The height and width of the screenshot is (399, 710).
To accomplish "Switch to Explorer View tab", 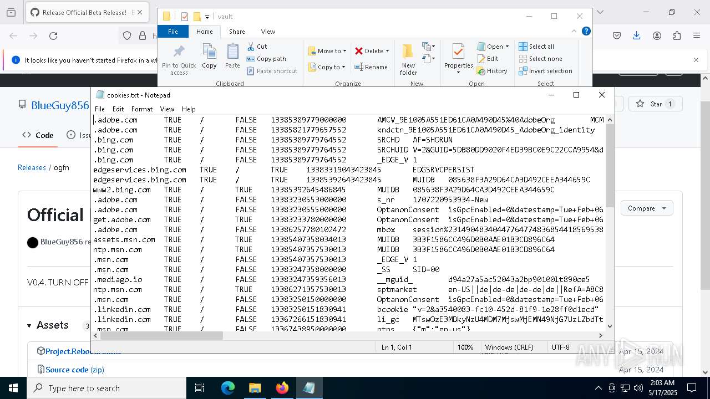I will [268, 32].
